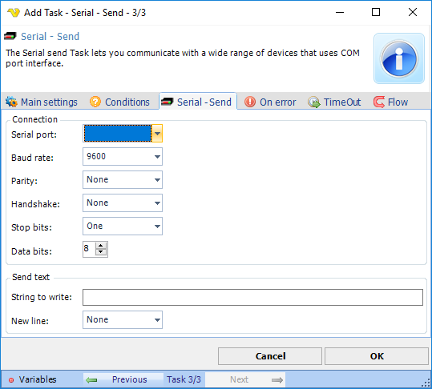
Task: Click the Conditions question mark icon
Action: click(x=95, y=102)
